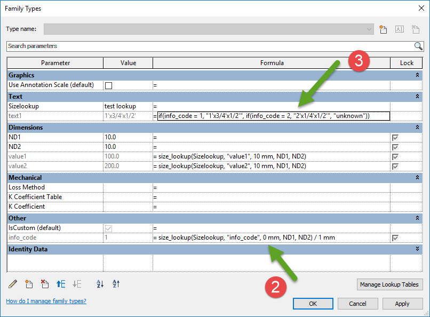Click the search parameters magnifier icon

click(418, 46)
